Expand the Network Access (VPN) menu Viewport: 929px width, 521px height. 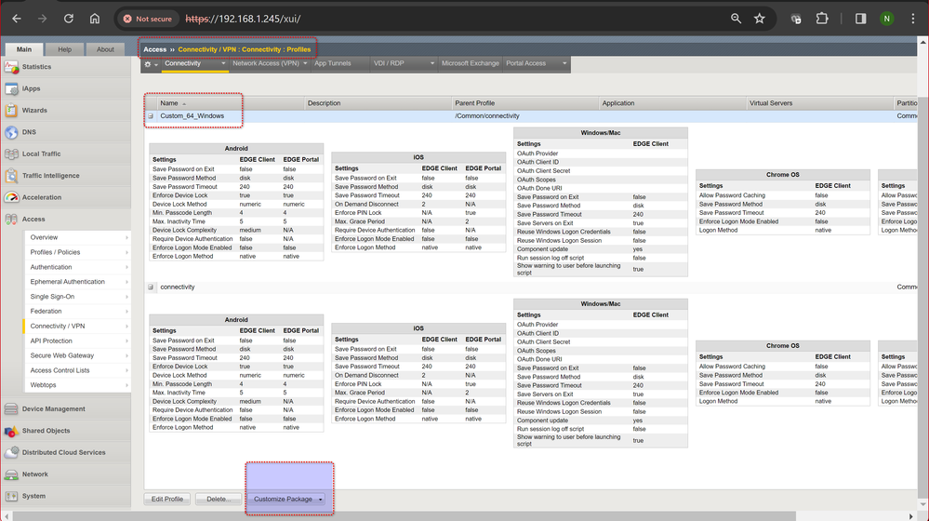(x=305, y=64)
